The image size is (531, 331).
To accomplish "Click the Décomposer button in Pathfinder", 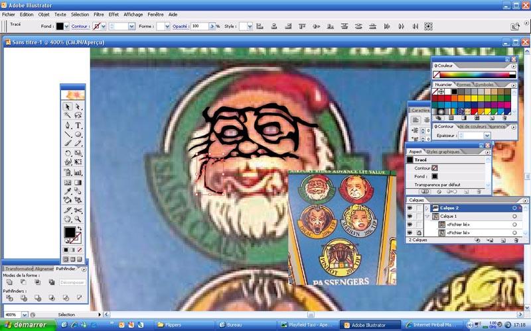I will tap(72, 283).
